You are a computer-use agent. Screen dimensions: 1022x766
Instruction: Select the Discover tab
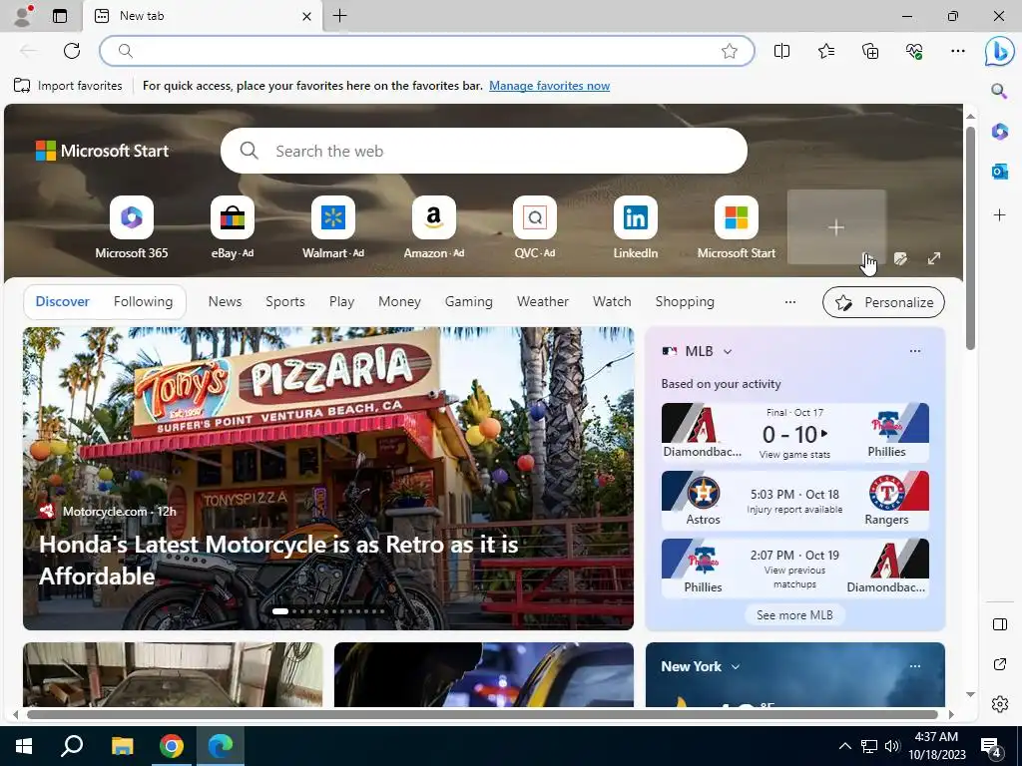tap(63, 301)
